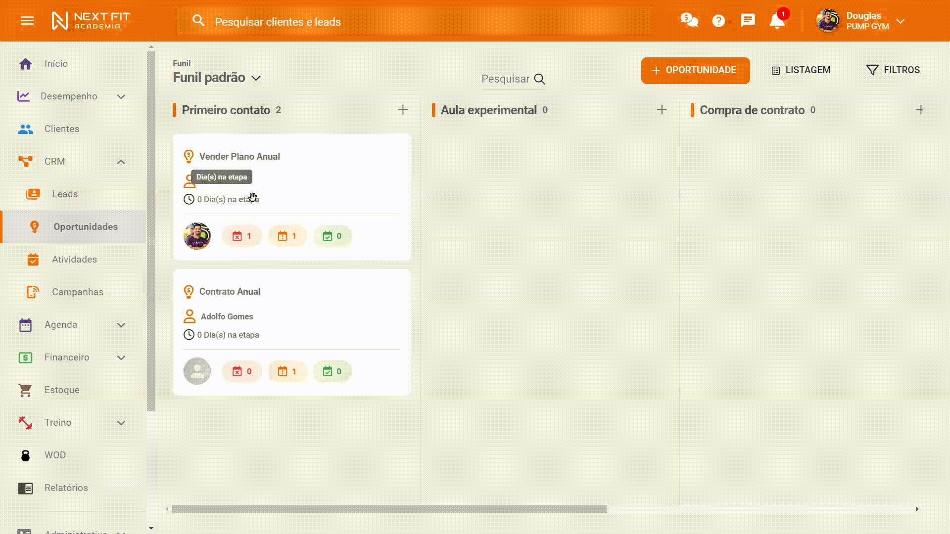950x534 pixels.
Task: Expand the Desempenho sidebar section
Action: coord(121,96)
